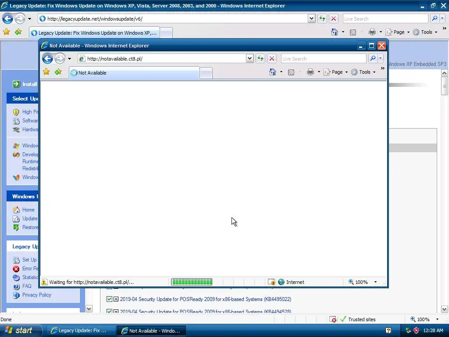Expand details for KB4495022 update
Screen dimensions: 449x337
116,299
